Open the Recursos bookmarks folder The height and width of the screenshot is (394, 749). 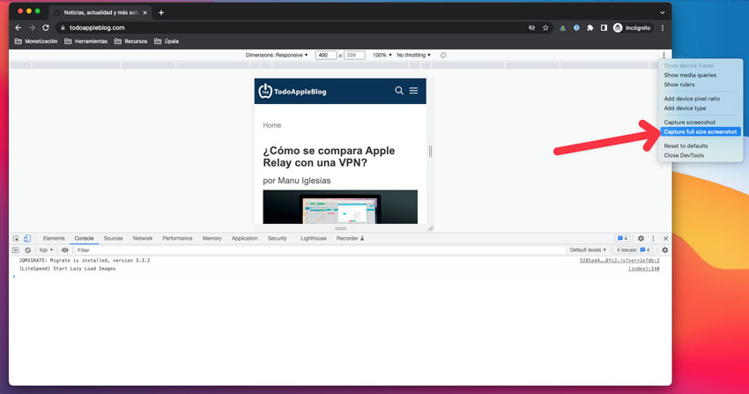[x=131, y=41]
